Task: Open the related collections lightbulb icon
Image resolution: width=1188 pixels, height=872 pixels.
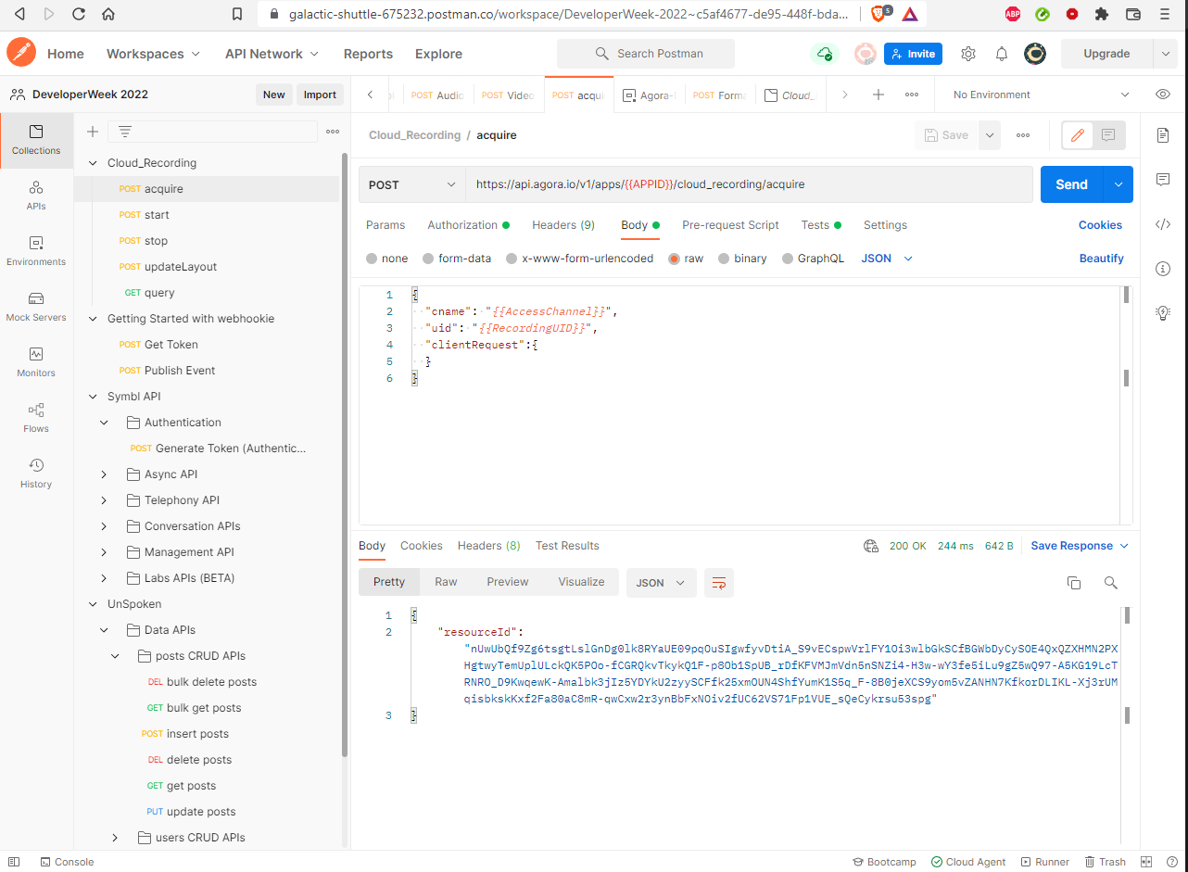Action: point(1163,313)
